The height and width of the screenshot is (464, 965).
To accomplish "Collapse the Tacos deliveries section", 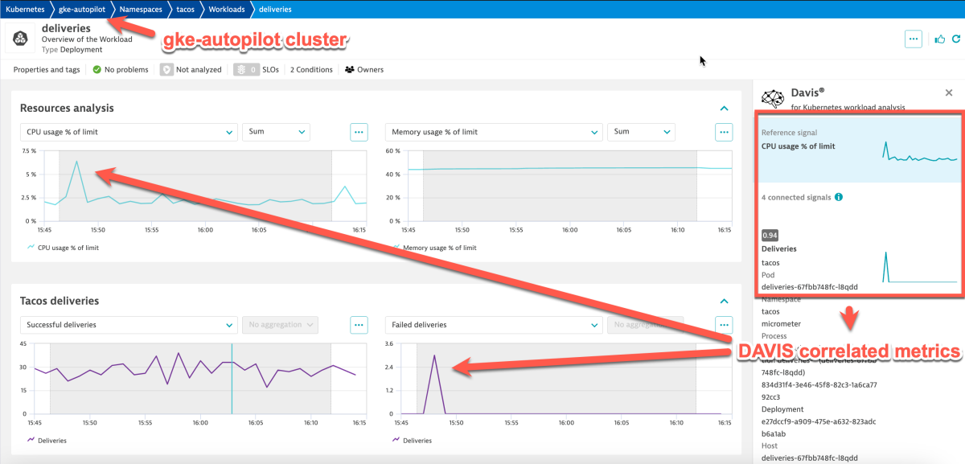I will (723, 300).
